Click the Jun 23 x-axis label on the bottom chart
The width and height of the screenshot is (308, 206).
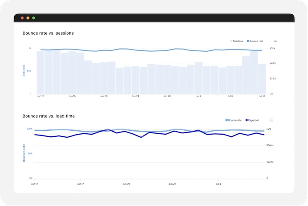tap(126, 184)
